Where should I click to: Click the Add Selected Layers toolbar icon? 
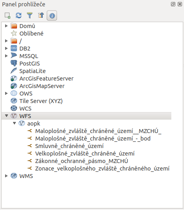8,15
